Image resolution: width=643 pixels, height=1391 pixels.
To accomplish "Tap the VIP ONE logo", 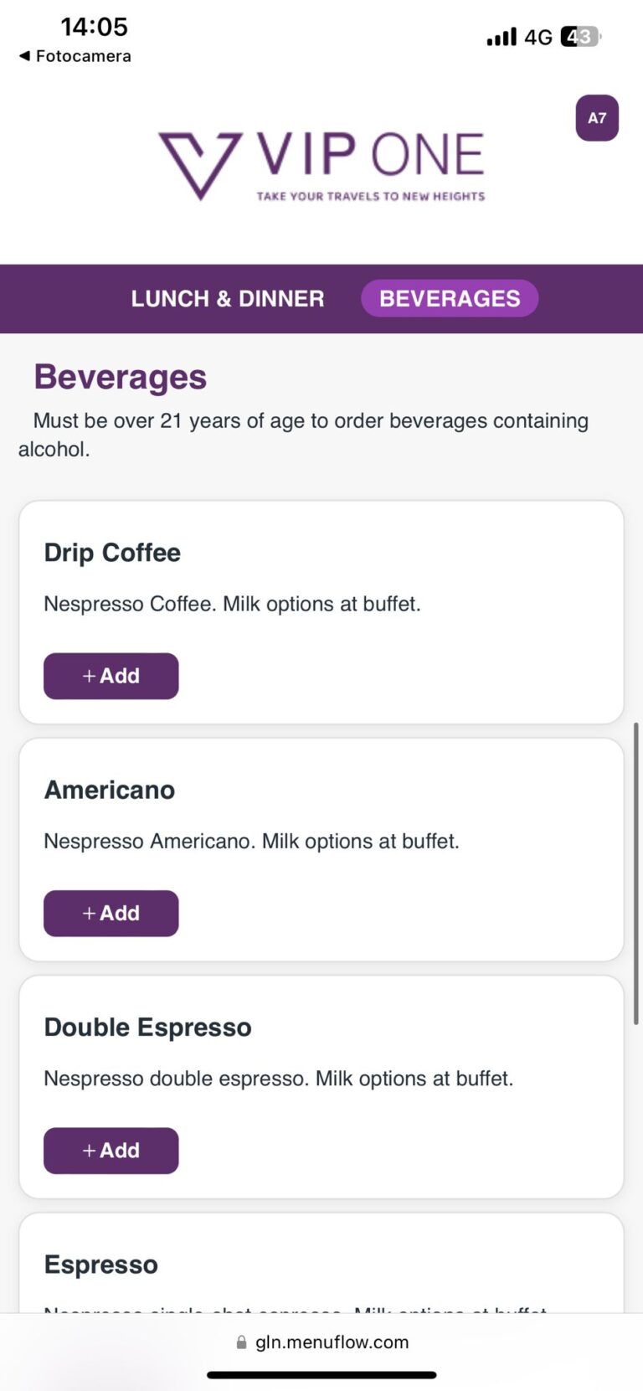I will click(321, 165).
